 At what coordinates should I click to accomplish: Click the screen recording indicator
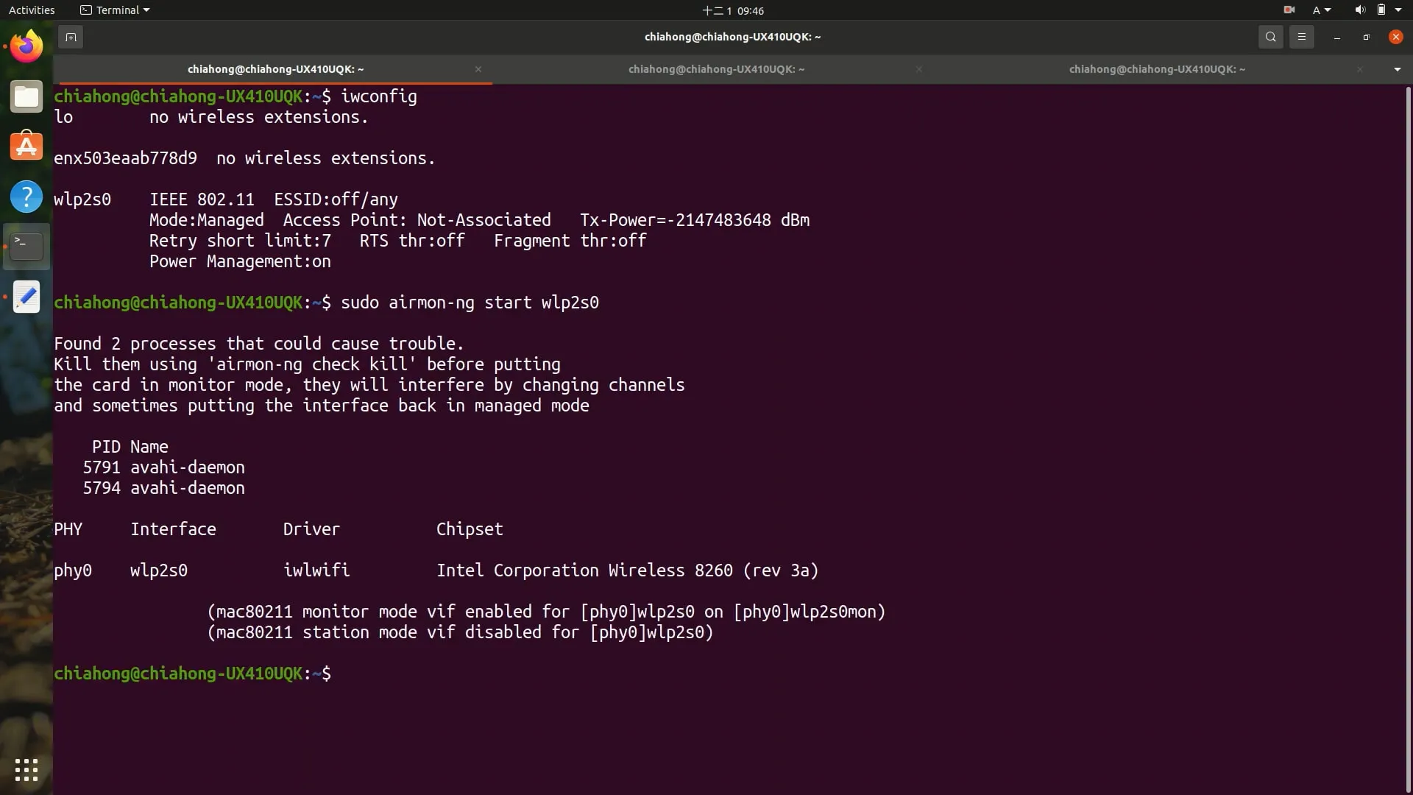click(x=1289, y=10)
